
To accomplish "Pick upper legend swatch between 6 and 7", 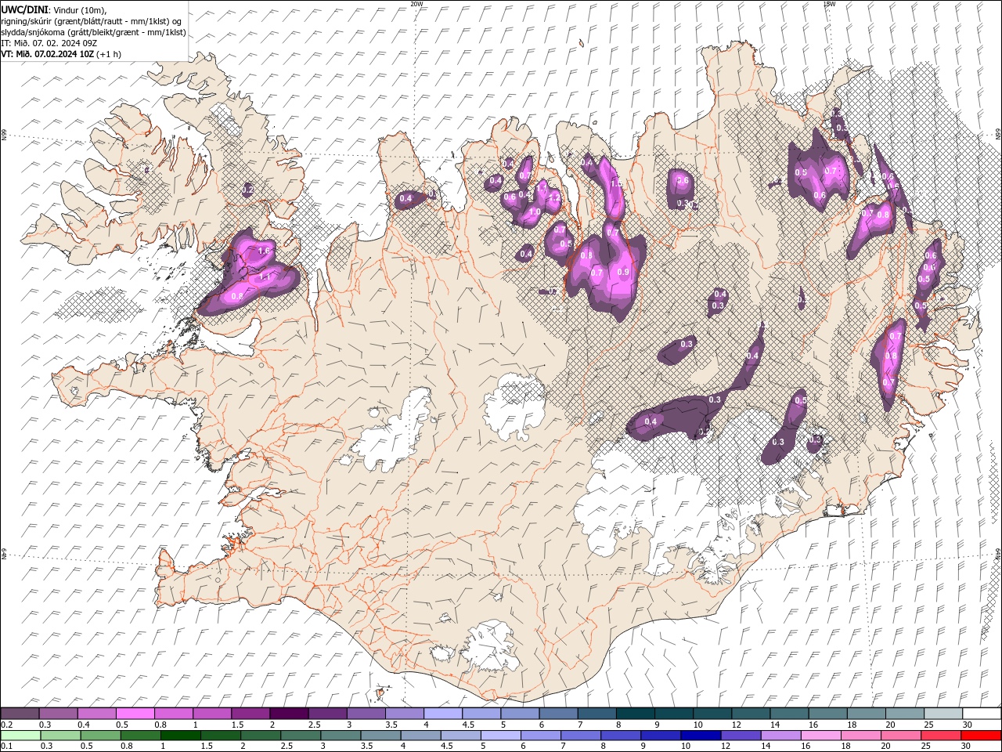I will (x=558, y=714).
